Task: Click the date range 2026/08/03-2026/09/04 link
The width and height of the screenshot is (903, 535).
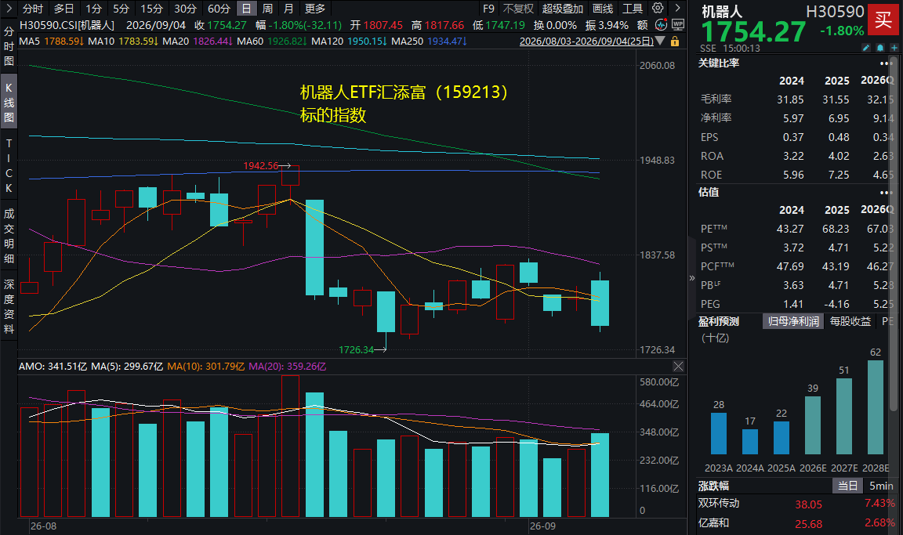Action: point(586,42)
